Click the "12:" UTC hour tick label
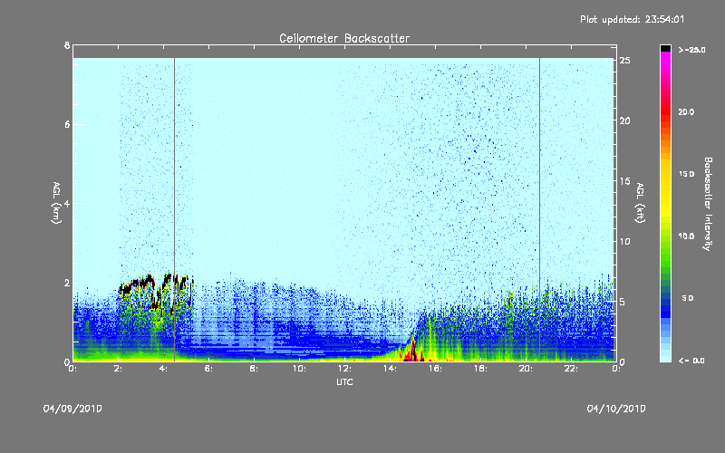The width and height of the screenshot is (725, 453). tap(344, 369)
